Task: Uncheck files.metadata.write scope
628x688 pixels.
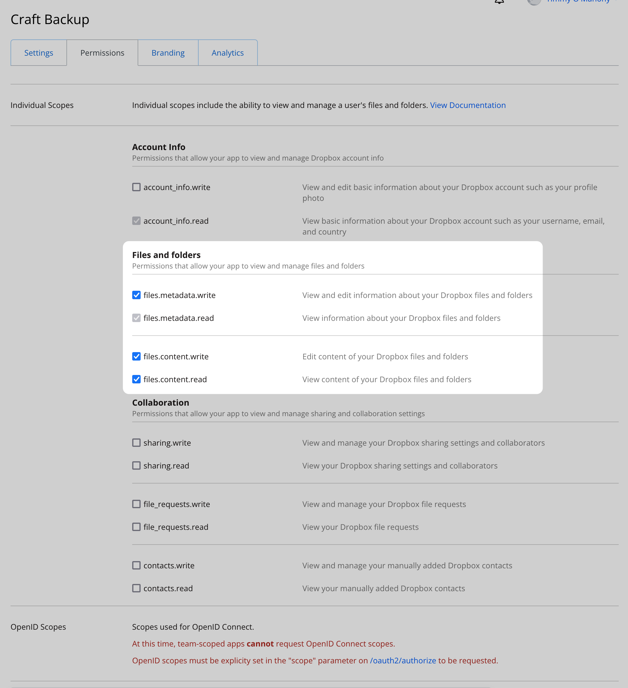Action: pos(136,295)
